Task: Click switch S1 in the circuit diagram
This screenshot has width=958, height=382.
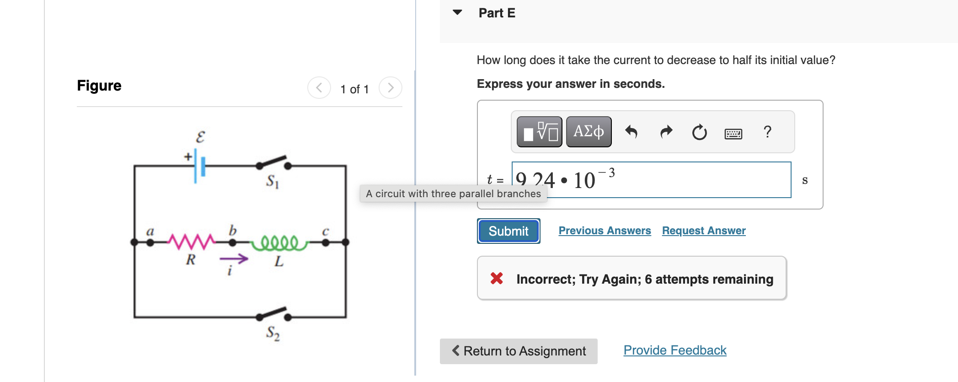Action: 273,165
